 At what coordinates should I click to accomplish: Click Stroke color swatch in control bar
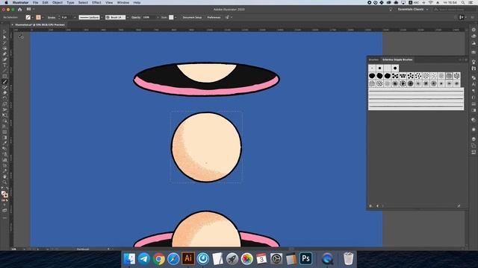click(38, 17)
